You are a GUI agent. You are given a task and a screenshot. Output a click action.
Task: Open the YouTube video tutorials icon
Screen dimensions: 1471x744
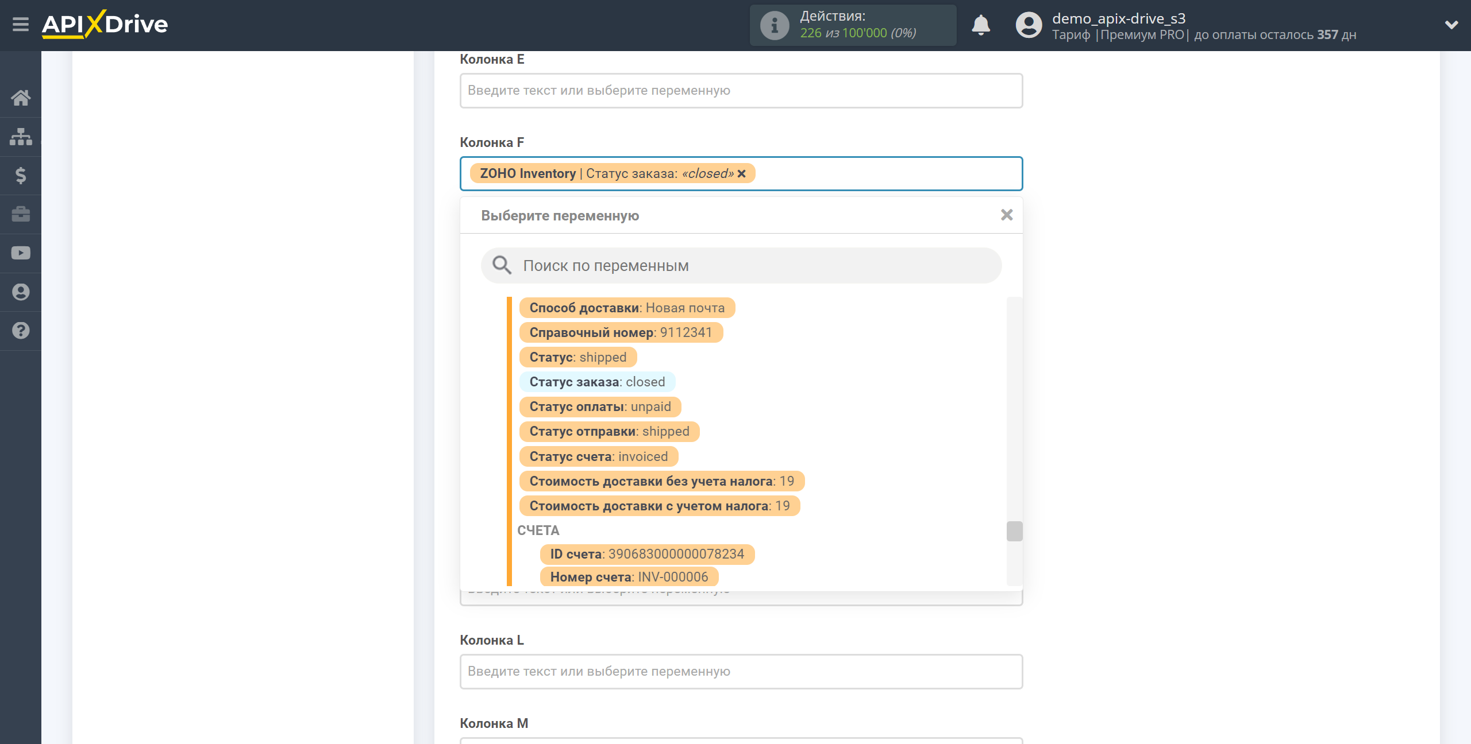[x=21, y=253]
